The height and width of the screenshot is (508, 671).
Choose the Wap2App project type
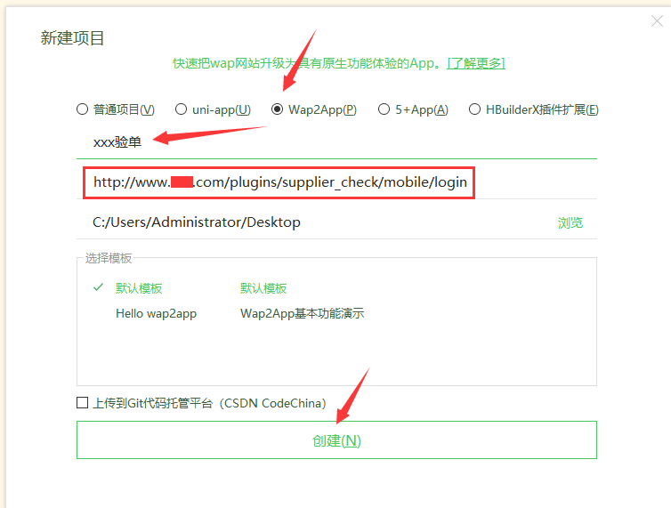click(277, 109)
